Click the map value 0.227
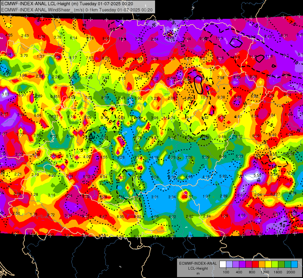The height and width of the screenshot is (278, 303). pyautogui.click(x=275, y=194)
